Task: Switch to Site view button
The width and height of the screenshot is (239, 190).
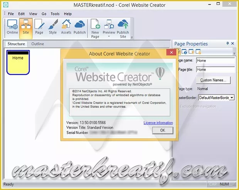Action: tap(26, 28)
